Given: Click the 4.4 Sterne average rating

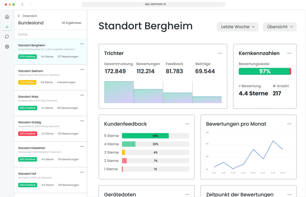Looking at the screenshot, I should tap(253, 93).
